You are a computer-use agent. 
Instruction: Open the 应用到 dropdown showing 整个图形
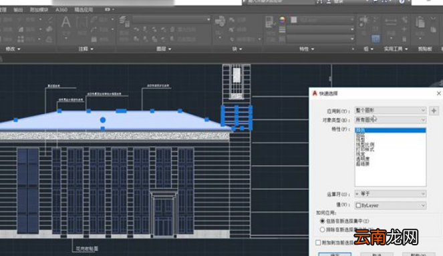coord(390,110)
